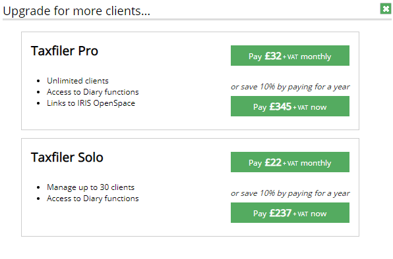393x259 pixels.
Task: Click Access to Diary functions under Taxfiler Solo
Action: tap(93, 199)
